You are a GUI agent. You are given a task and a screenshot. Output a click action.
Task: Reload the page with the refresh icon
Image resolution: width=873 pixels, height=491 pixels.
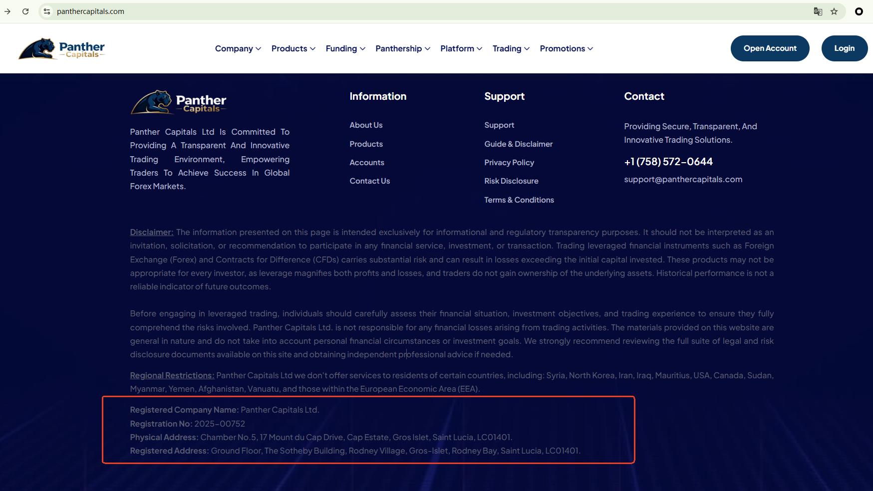tap(25, 11)
